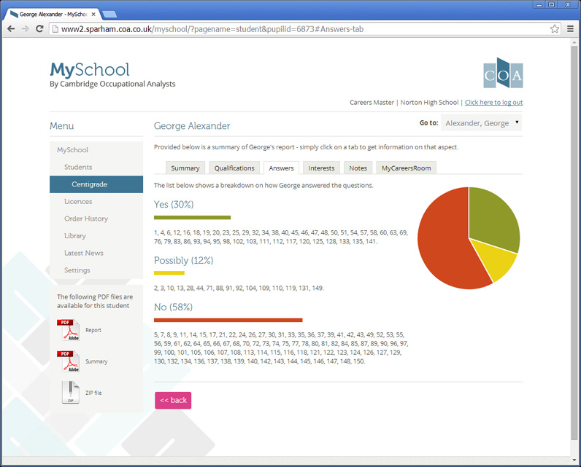Click the browser back arrow
Screen dimensions: 581x467
11,29
